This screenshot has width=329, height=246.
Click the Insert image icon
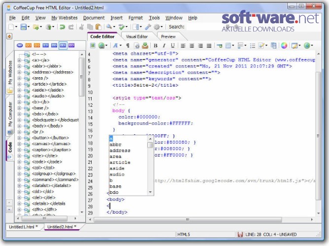[x=93, y=45]
